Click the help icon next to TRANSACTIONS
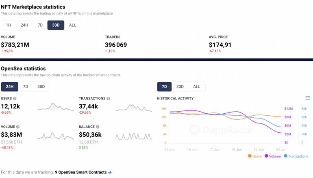This screenshot has width=313, height=178. pos(108,99)
